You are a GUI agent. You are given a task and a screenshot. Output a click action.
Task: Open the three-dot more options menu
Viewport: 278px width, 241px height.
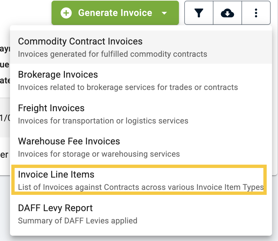(x=256, y=13)
